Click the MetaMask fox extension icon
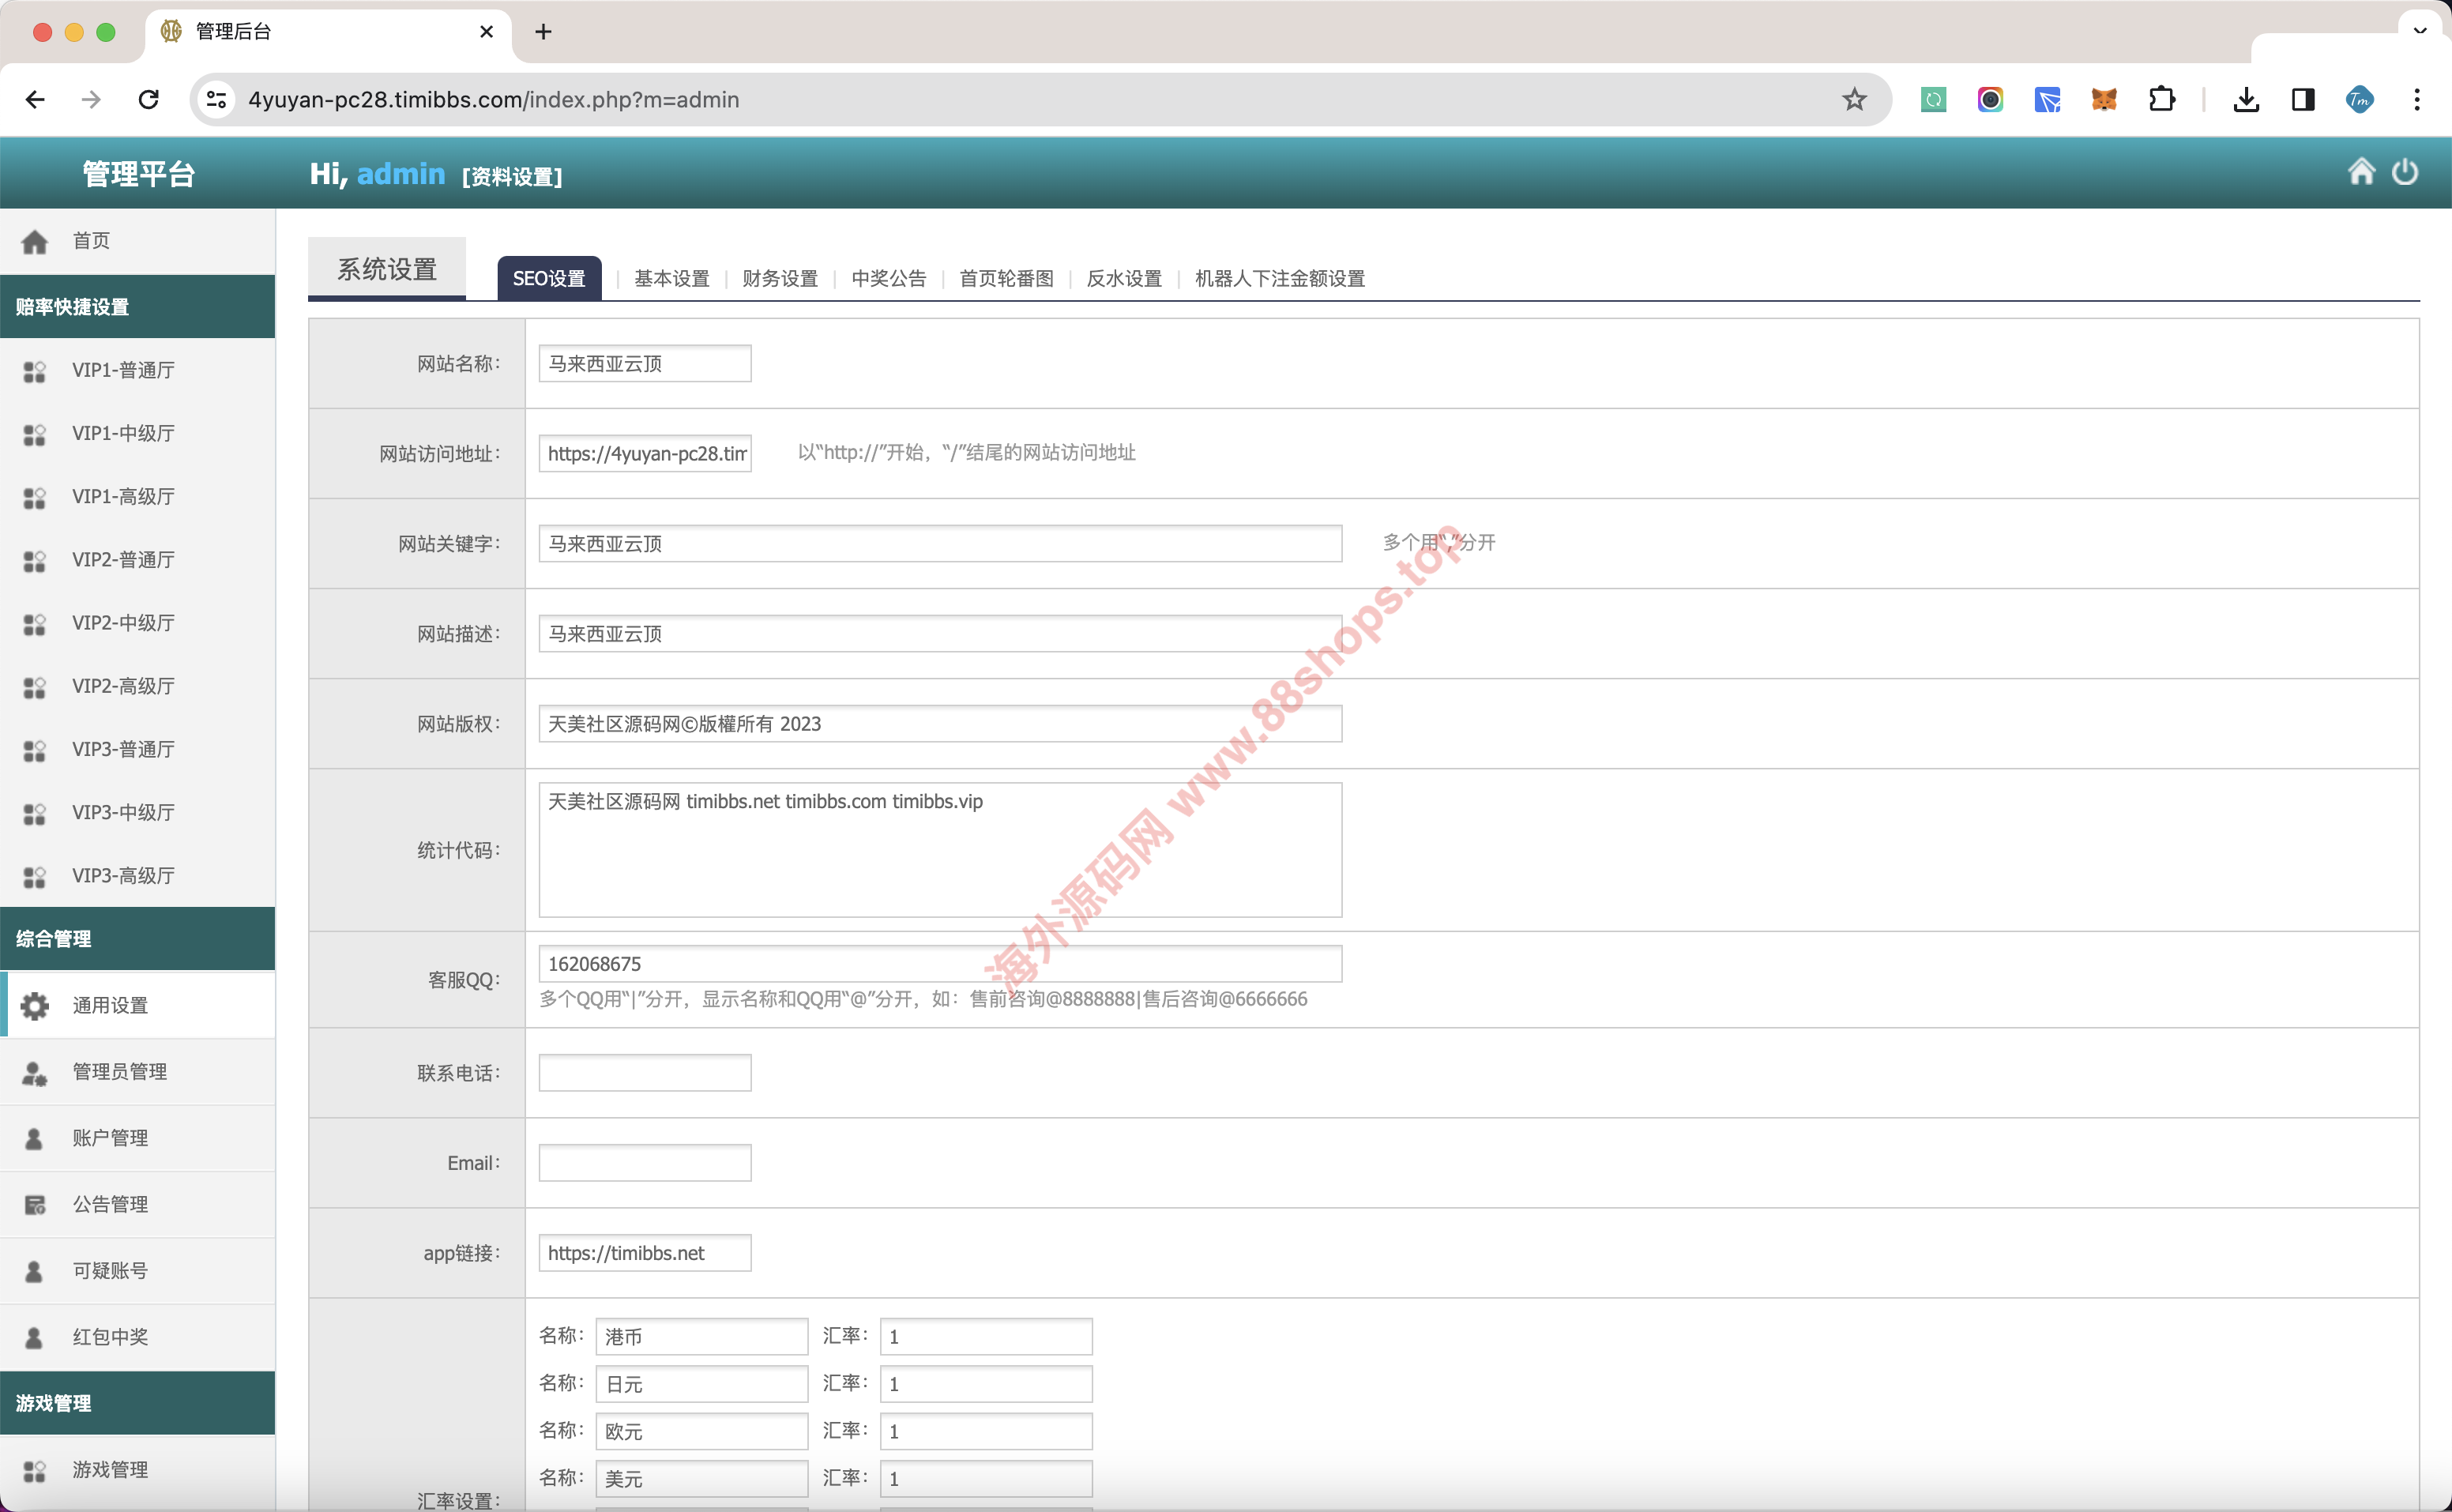Image resolution: width=2452 pixels, height=1512 pixels. click(2104, 100)
